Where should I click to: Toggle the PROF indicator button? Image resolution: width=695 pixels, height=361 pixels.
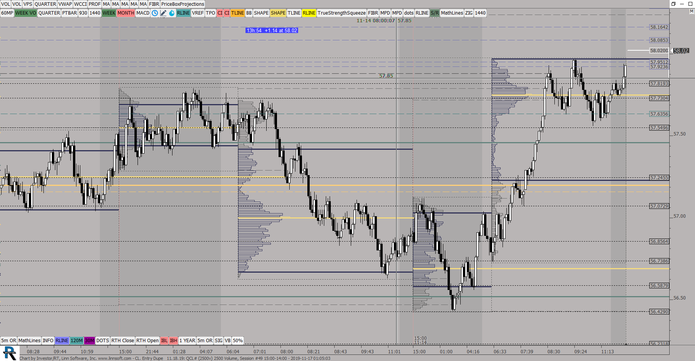95,4
